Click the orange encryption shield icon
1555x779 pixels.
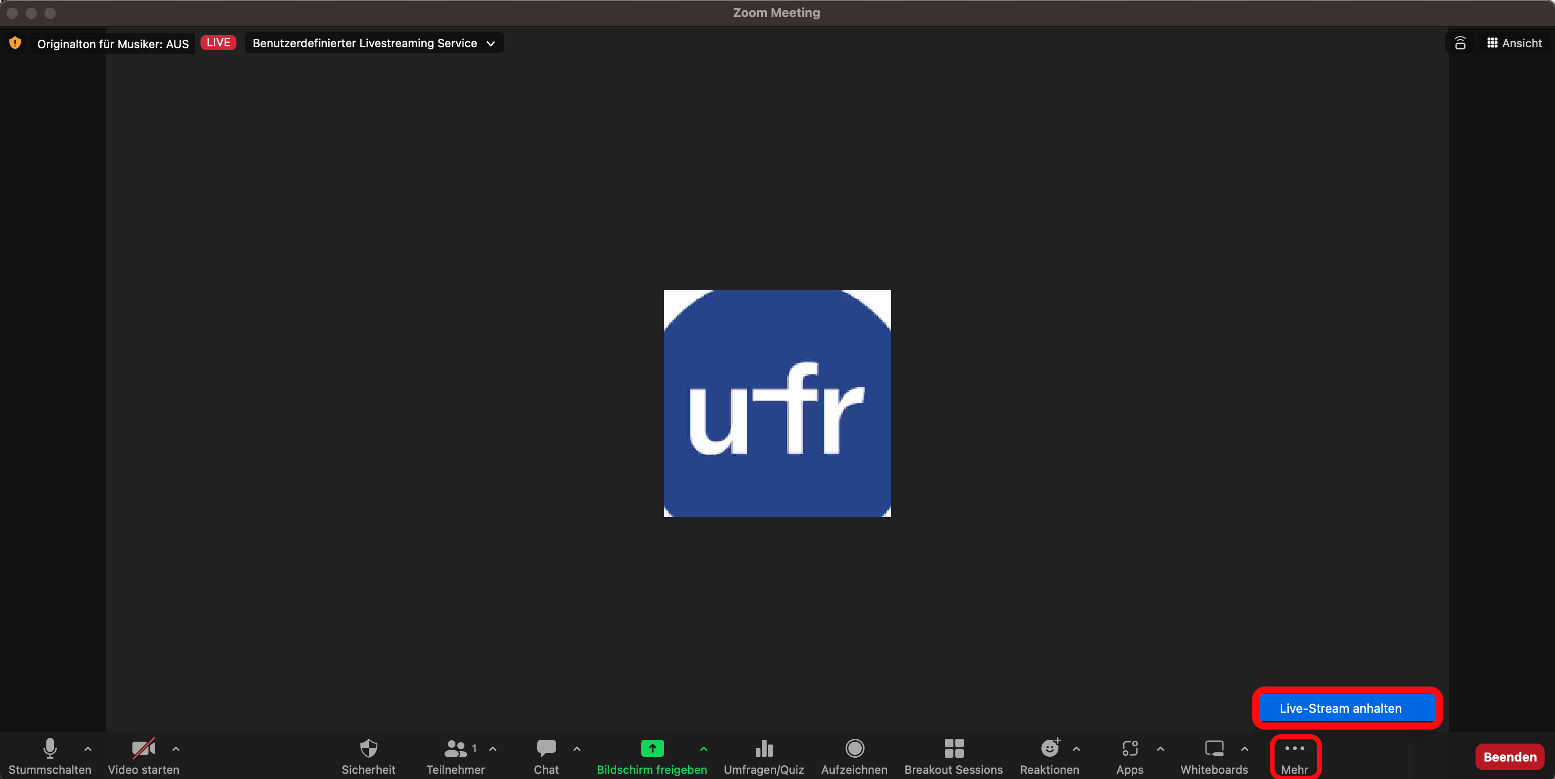coord(15,43)
